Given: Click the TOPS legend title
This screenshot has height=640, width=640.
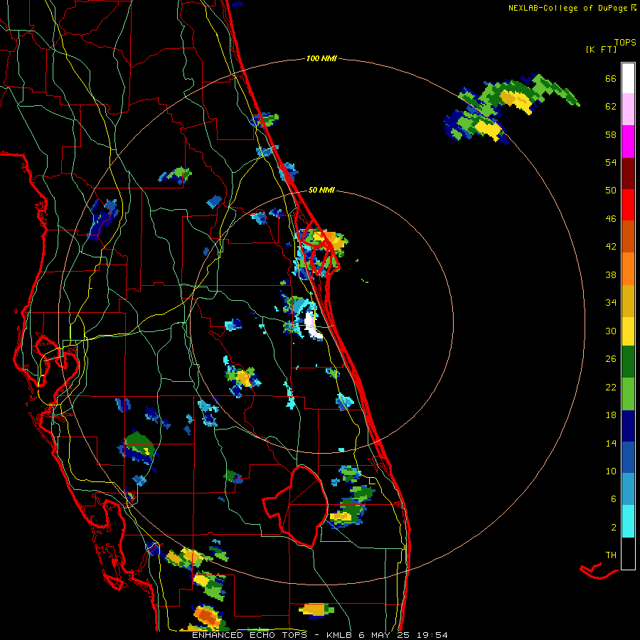Looking at the screenshot, I should click(x=625, y=43).
